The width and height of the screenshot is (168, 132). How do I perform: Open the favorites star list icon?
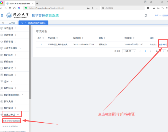tap(154, 8)
